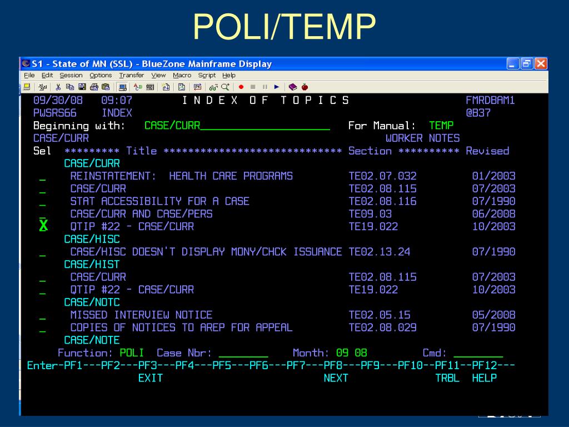
Task: Open the View menu
Action: coord(158,75)
